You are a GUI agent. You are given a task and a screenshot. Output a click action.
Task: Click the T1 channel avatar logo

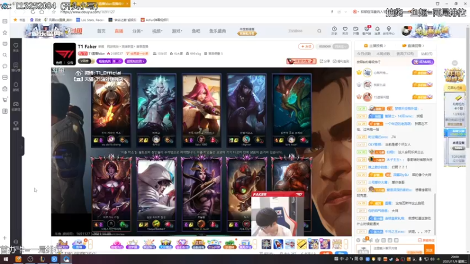[65, 54]
